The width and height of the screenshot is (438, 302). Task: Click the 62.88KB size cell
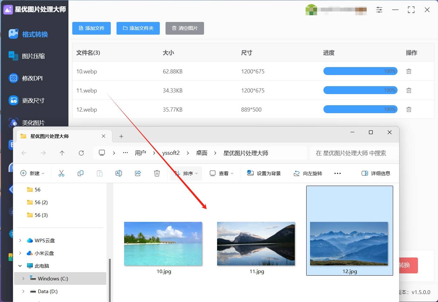(173, 72)
